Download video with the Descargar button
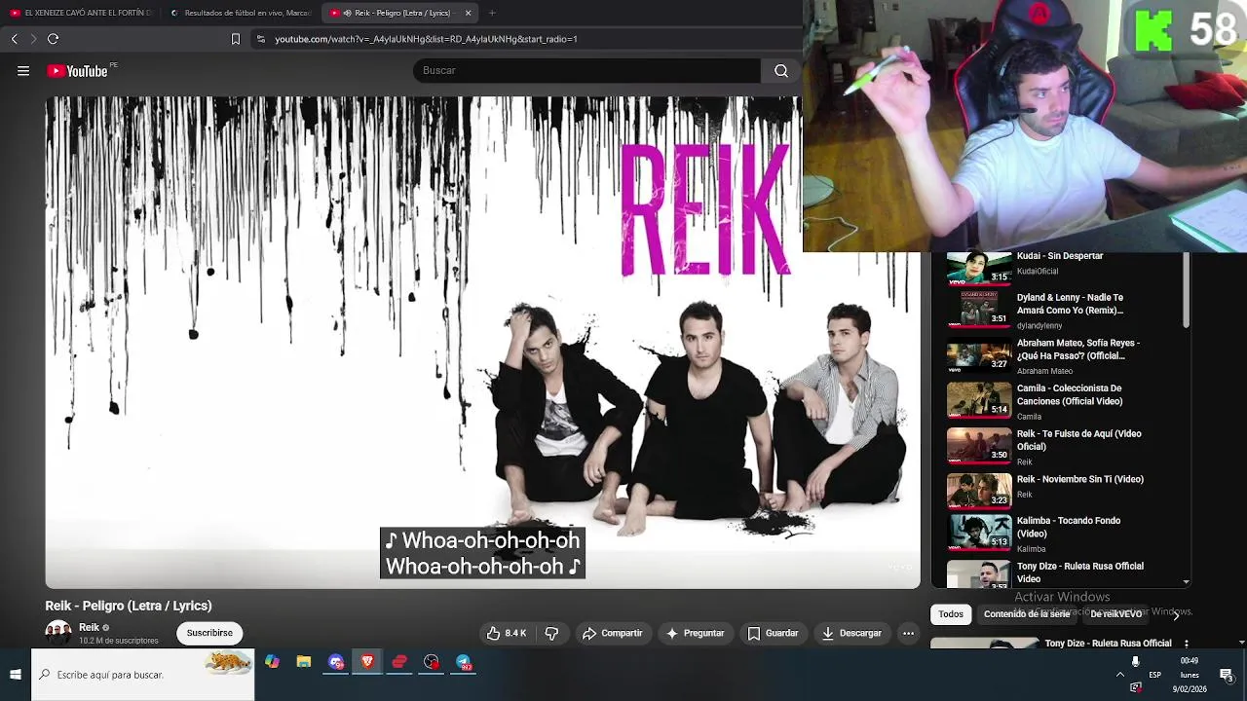 point(851,633)
